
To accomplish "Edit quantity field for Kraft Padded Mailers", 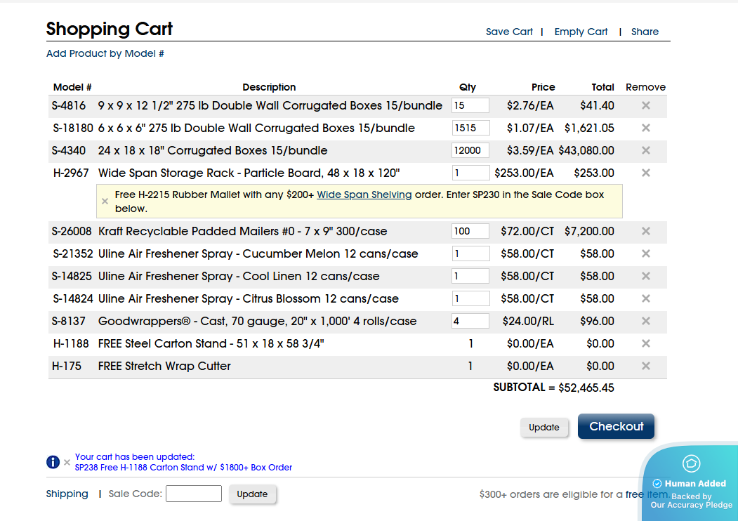I will click(x=470, y=231).
